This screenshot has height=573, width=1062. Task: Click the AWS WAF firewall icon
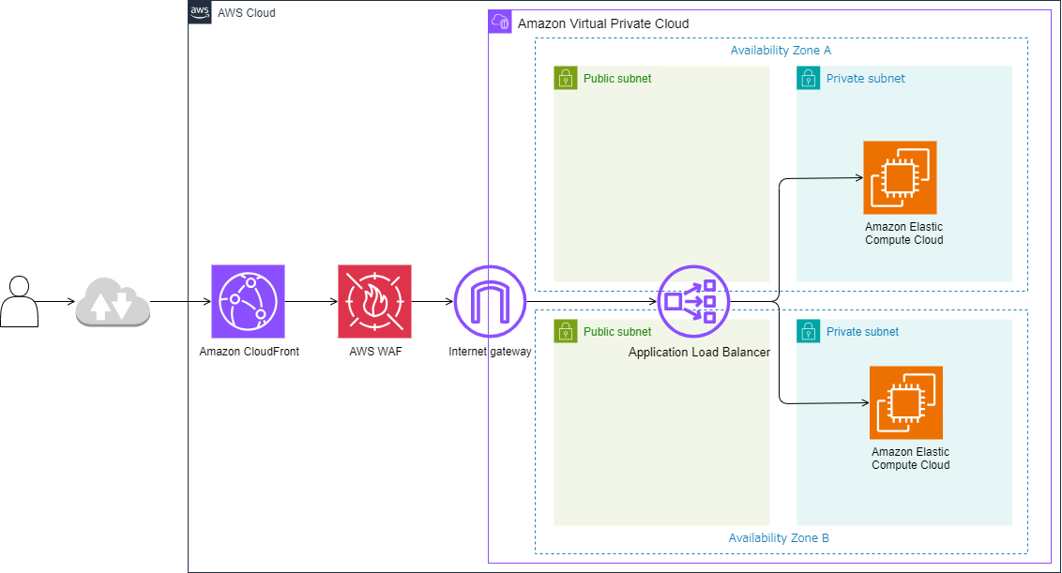coord(374,301)
